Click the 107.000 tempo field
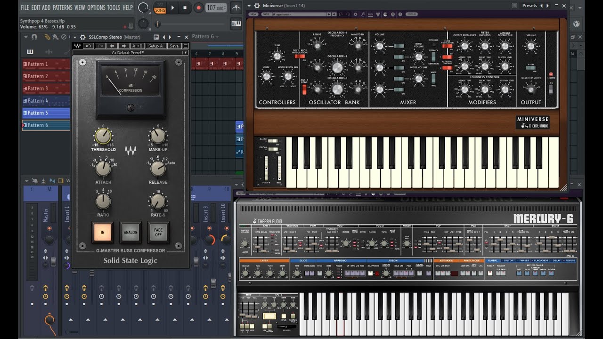 click(216, 8)
